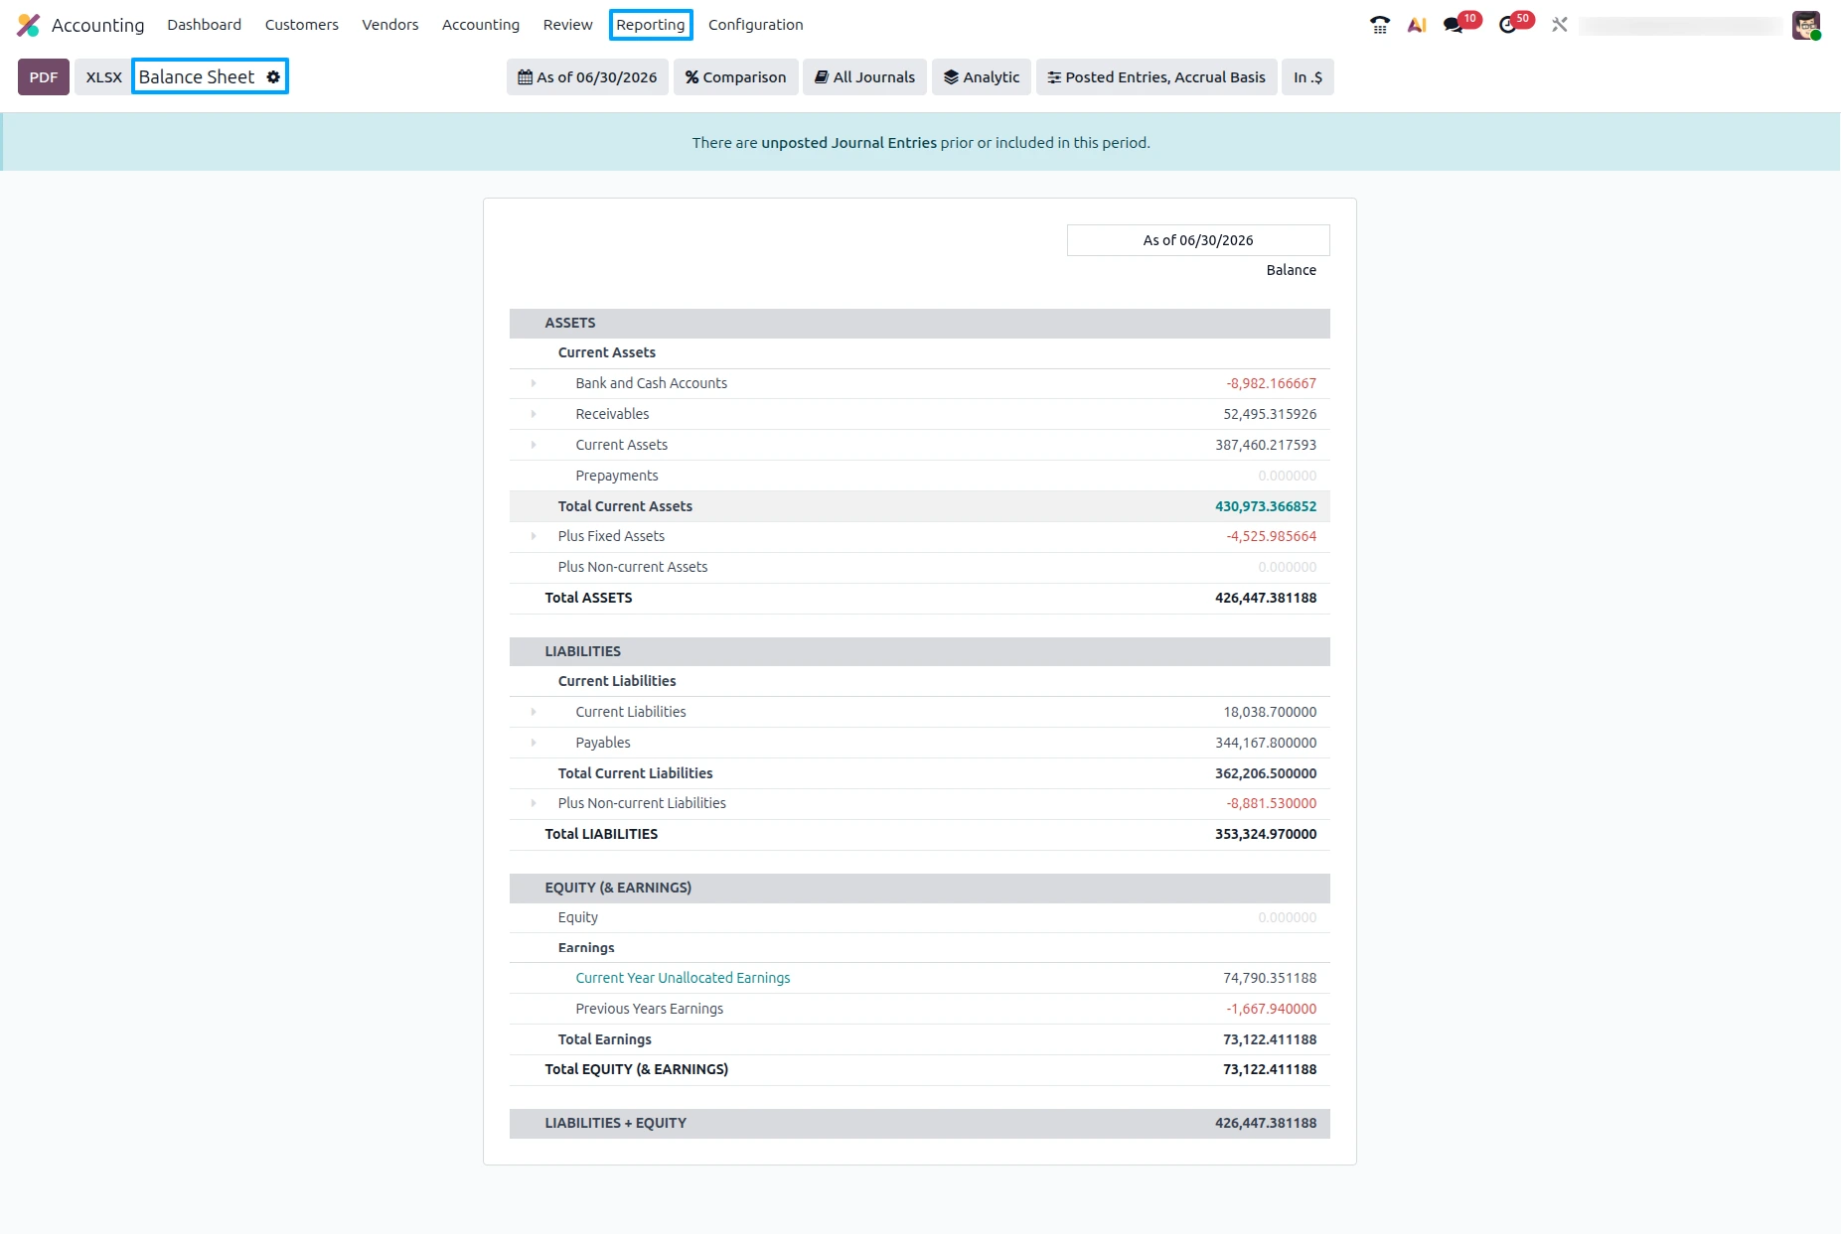Click the Previous Years Earnings label
1841x1234 pixels.
point(649,1009)
